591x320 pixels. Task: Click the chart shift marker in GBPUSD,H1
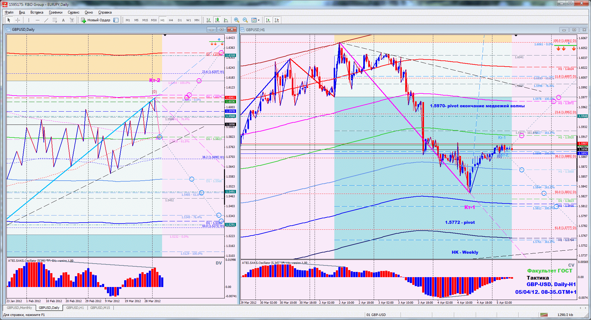point(516,36)
